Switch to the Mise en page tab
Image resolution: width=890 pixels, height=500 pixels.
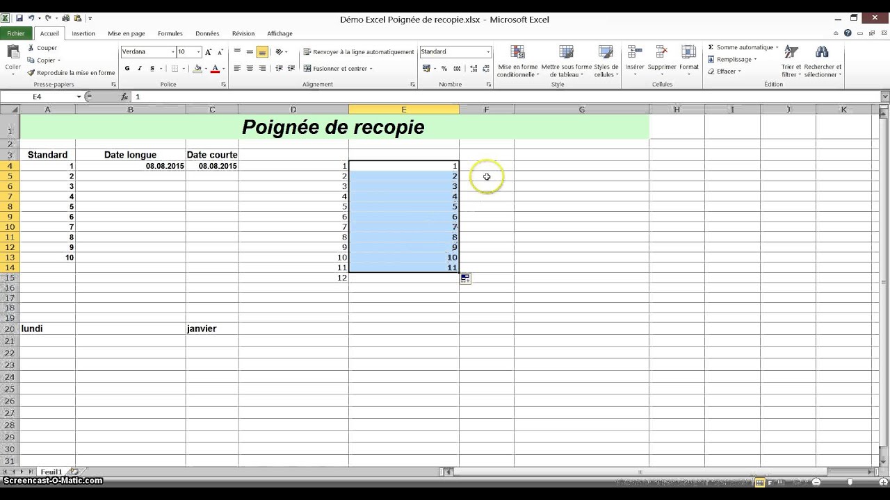pyautogui.click(x=127, y=33)
